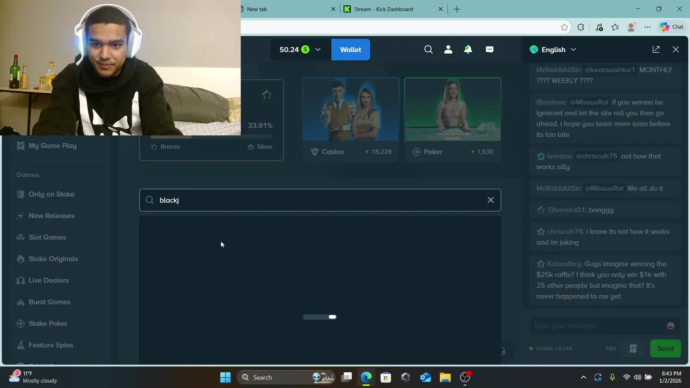Click the Stake Poker chip icon
690x388 pixels.
coord(20,323)
